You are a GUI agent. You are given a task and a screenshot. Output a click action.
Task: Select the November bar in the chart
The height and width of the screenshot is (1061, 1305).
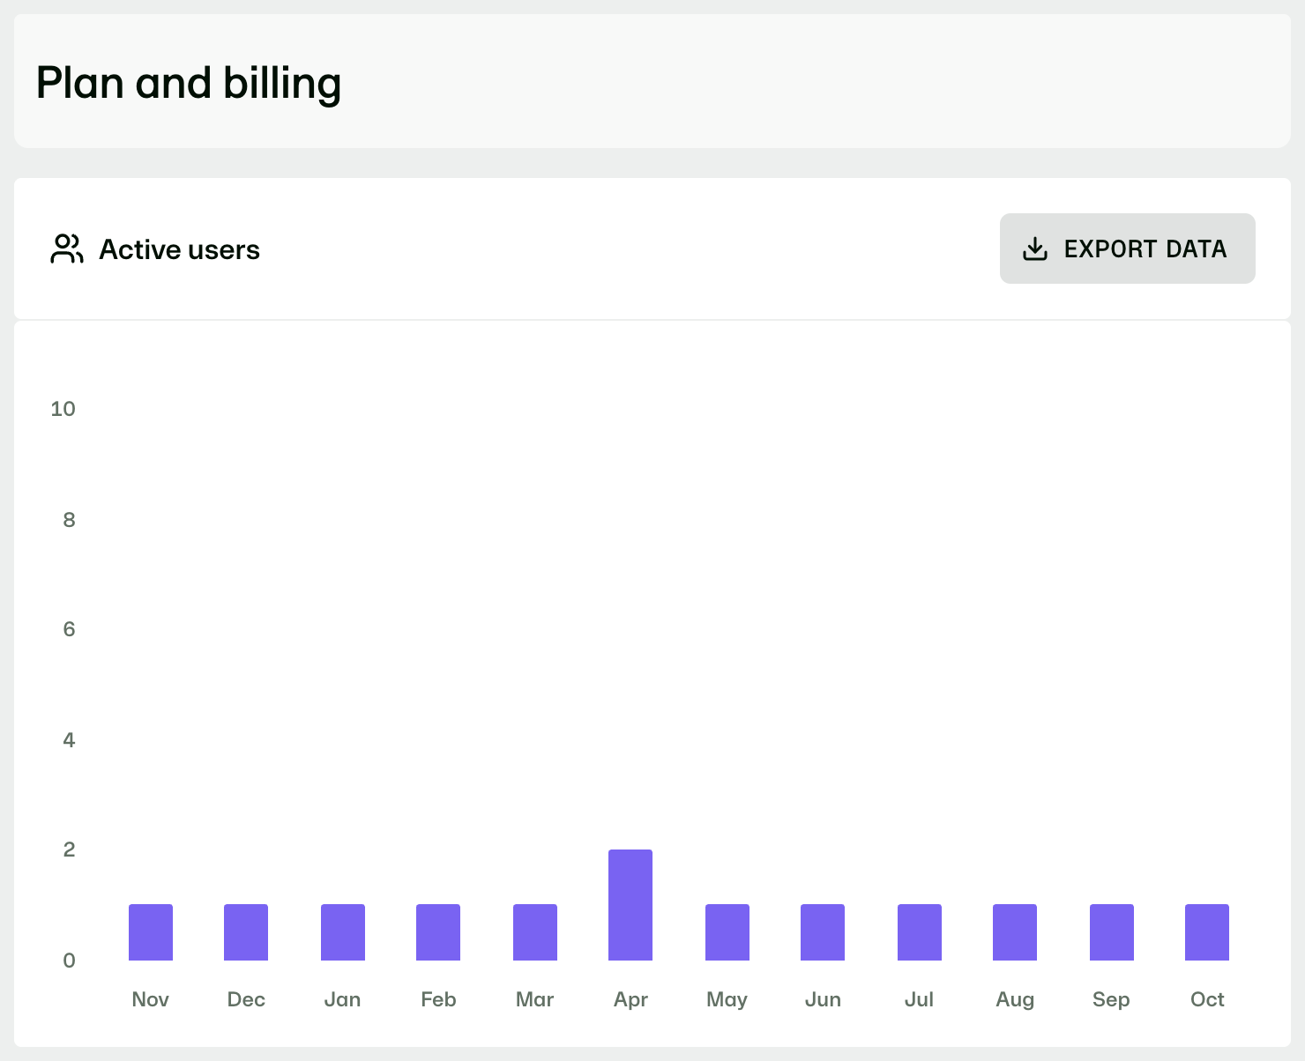(151, 932)
